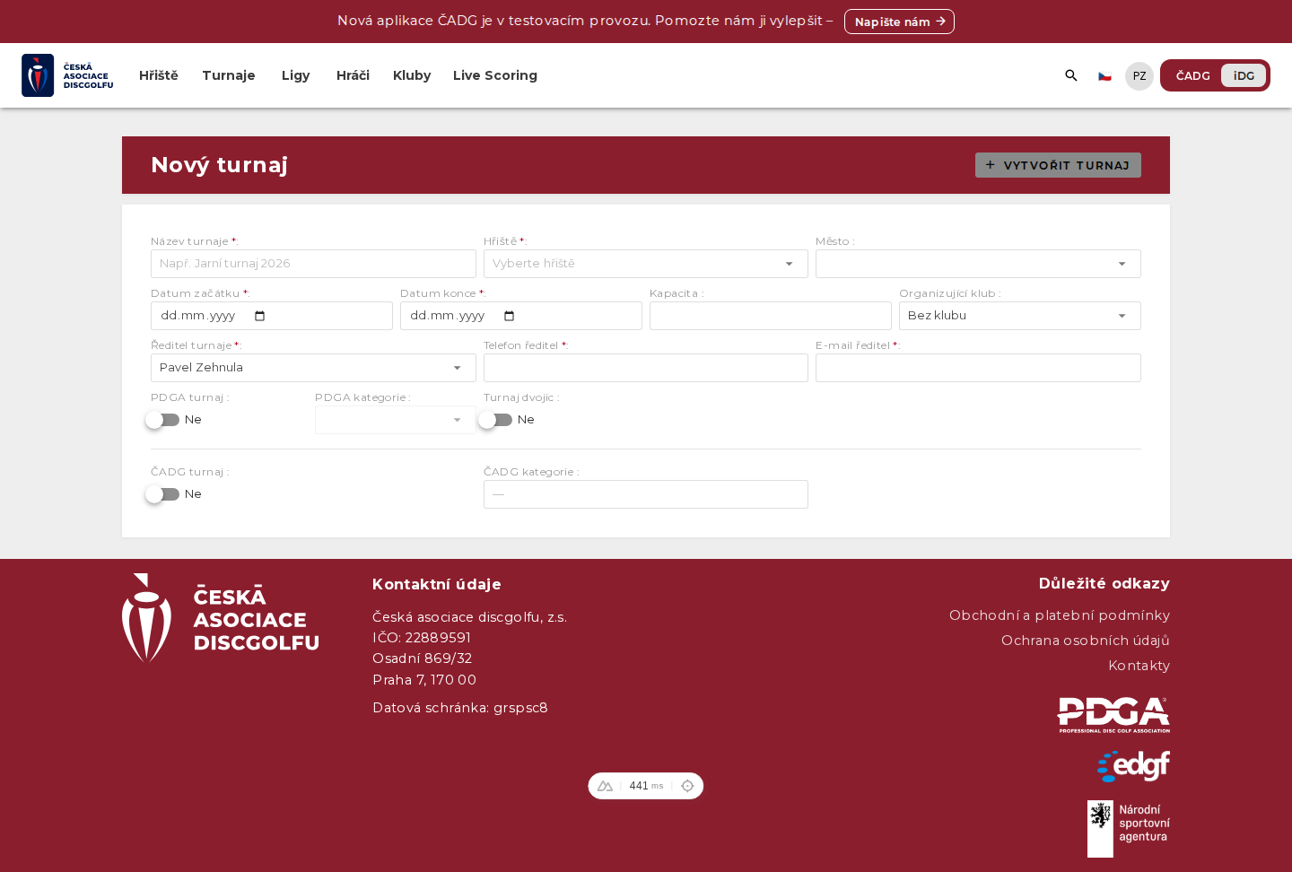Click the edgf logo in the footer
The width and height of the screenshot is (1292, 872).
click(x=1133, y=766)
